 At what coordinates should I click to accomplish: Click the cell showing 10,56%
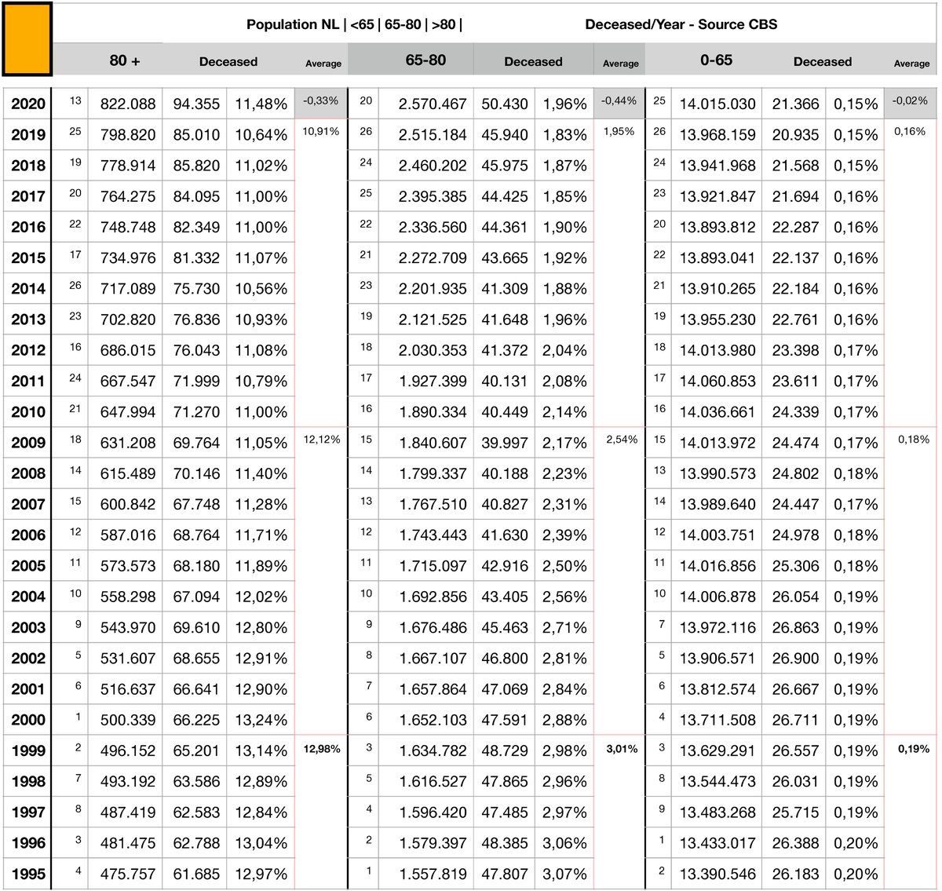tap(261, 289)
